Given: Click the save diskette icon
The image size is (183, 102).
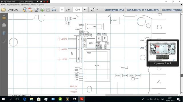Looking at the screenshot, I should (x=48, y=10).
